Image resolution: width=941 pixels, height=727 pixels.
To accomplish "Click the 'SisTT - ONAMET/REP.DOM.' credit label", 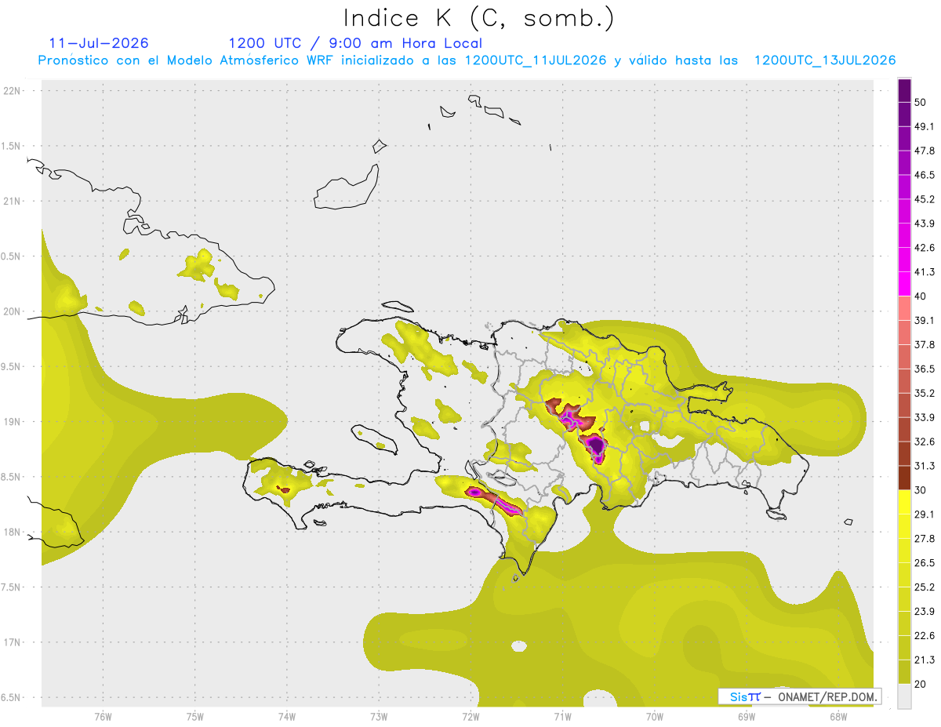I will point(799,696).
